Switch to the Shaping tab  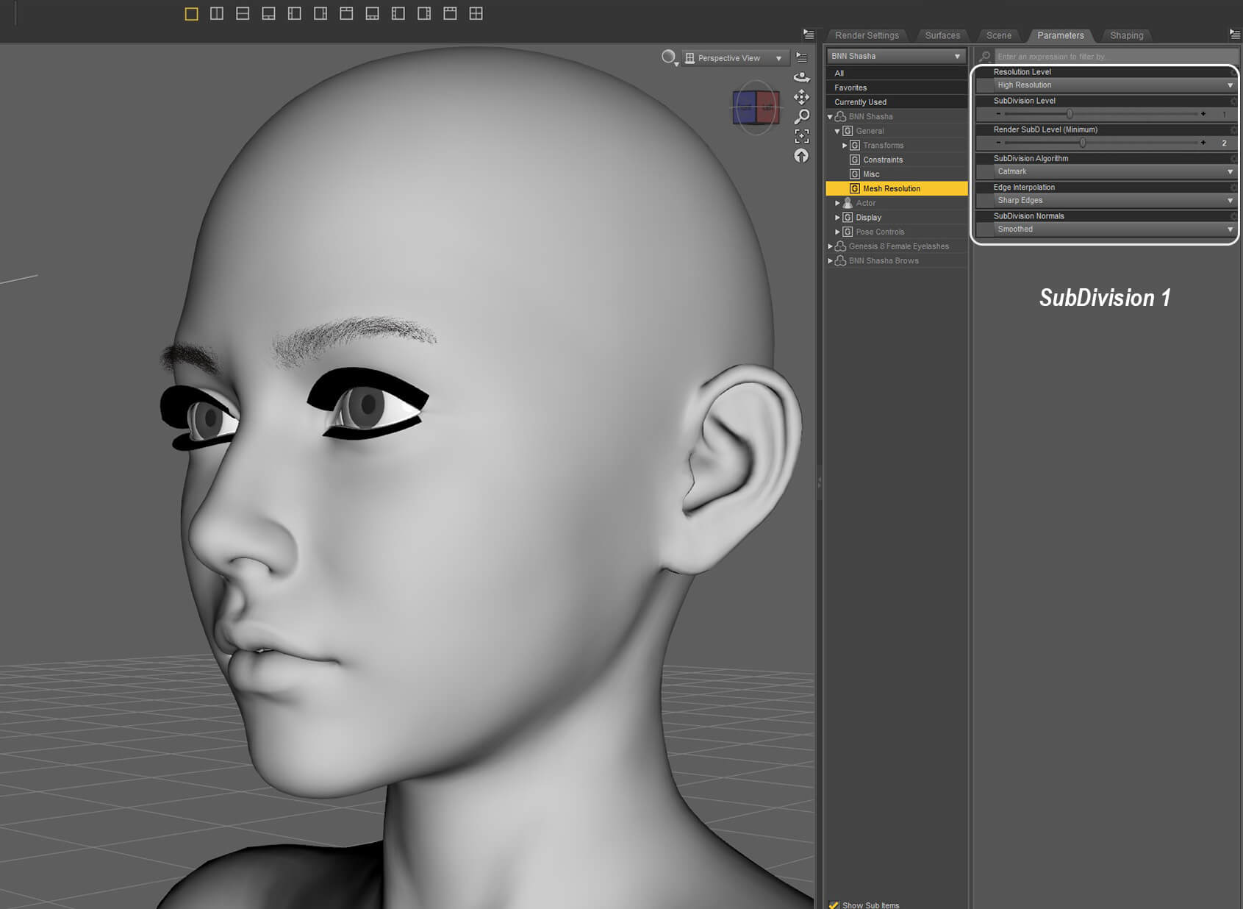tap(1126, 35)
